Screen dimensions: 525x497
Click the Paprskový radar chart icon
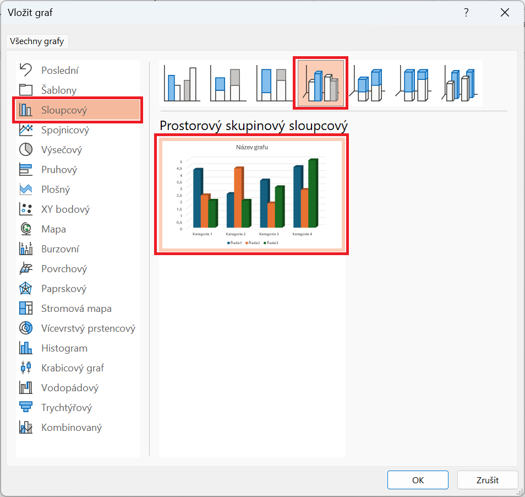coord(26,288)
